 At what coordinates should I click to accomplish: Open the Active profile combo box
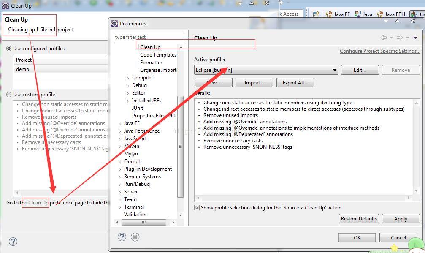click(x=266, y=70)
